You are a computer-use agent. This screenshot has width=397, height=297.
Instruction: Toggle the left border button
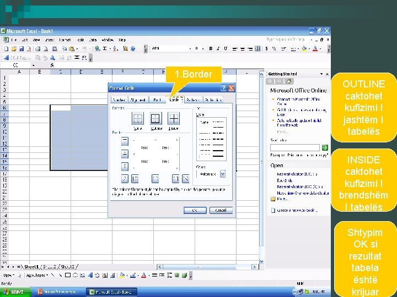click(x=135, y=179)
